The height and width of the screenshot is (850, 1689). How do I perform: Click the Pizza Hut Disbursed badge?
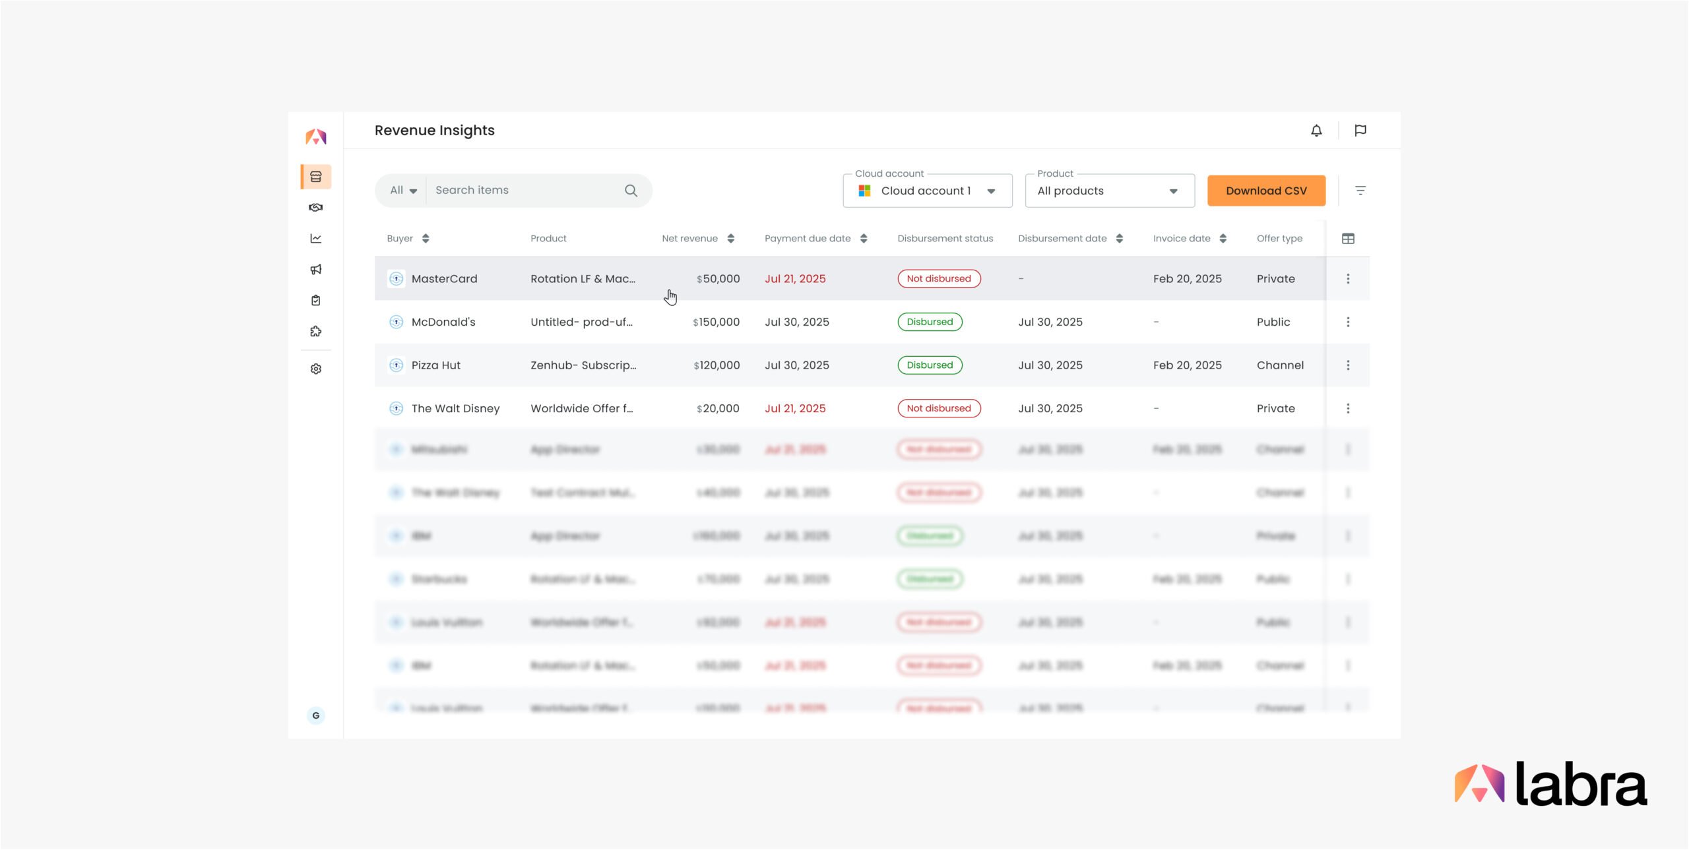pos(930,365)
